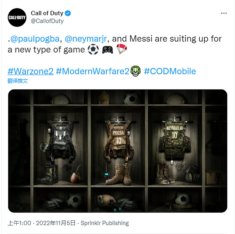
Task: Open the Call of Duty display name
Action: point(47,14)
